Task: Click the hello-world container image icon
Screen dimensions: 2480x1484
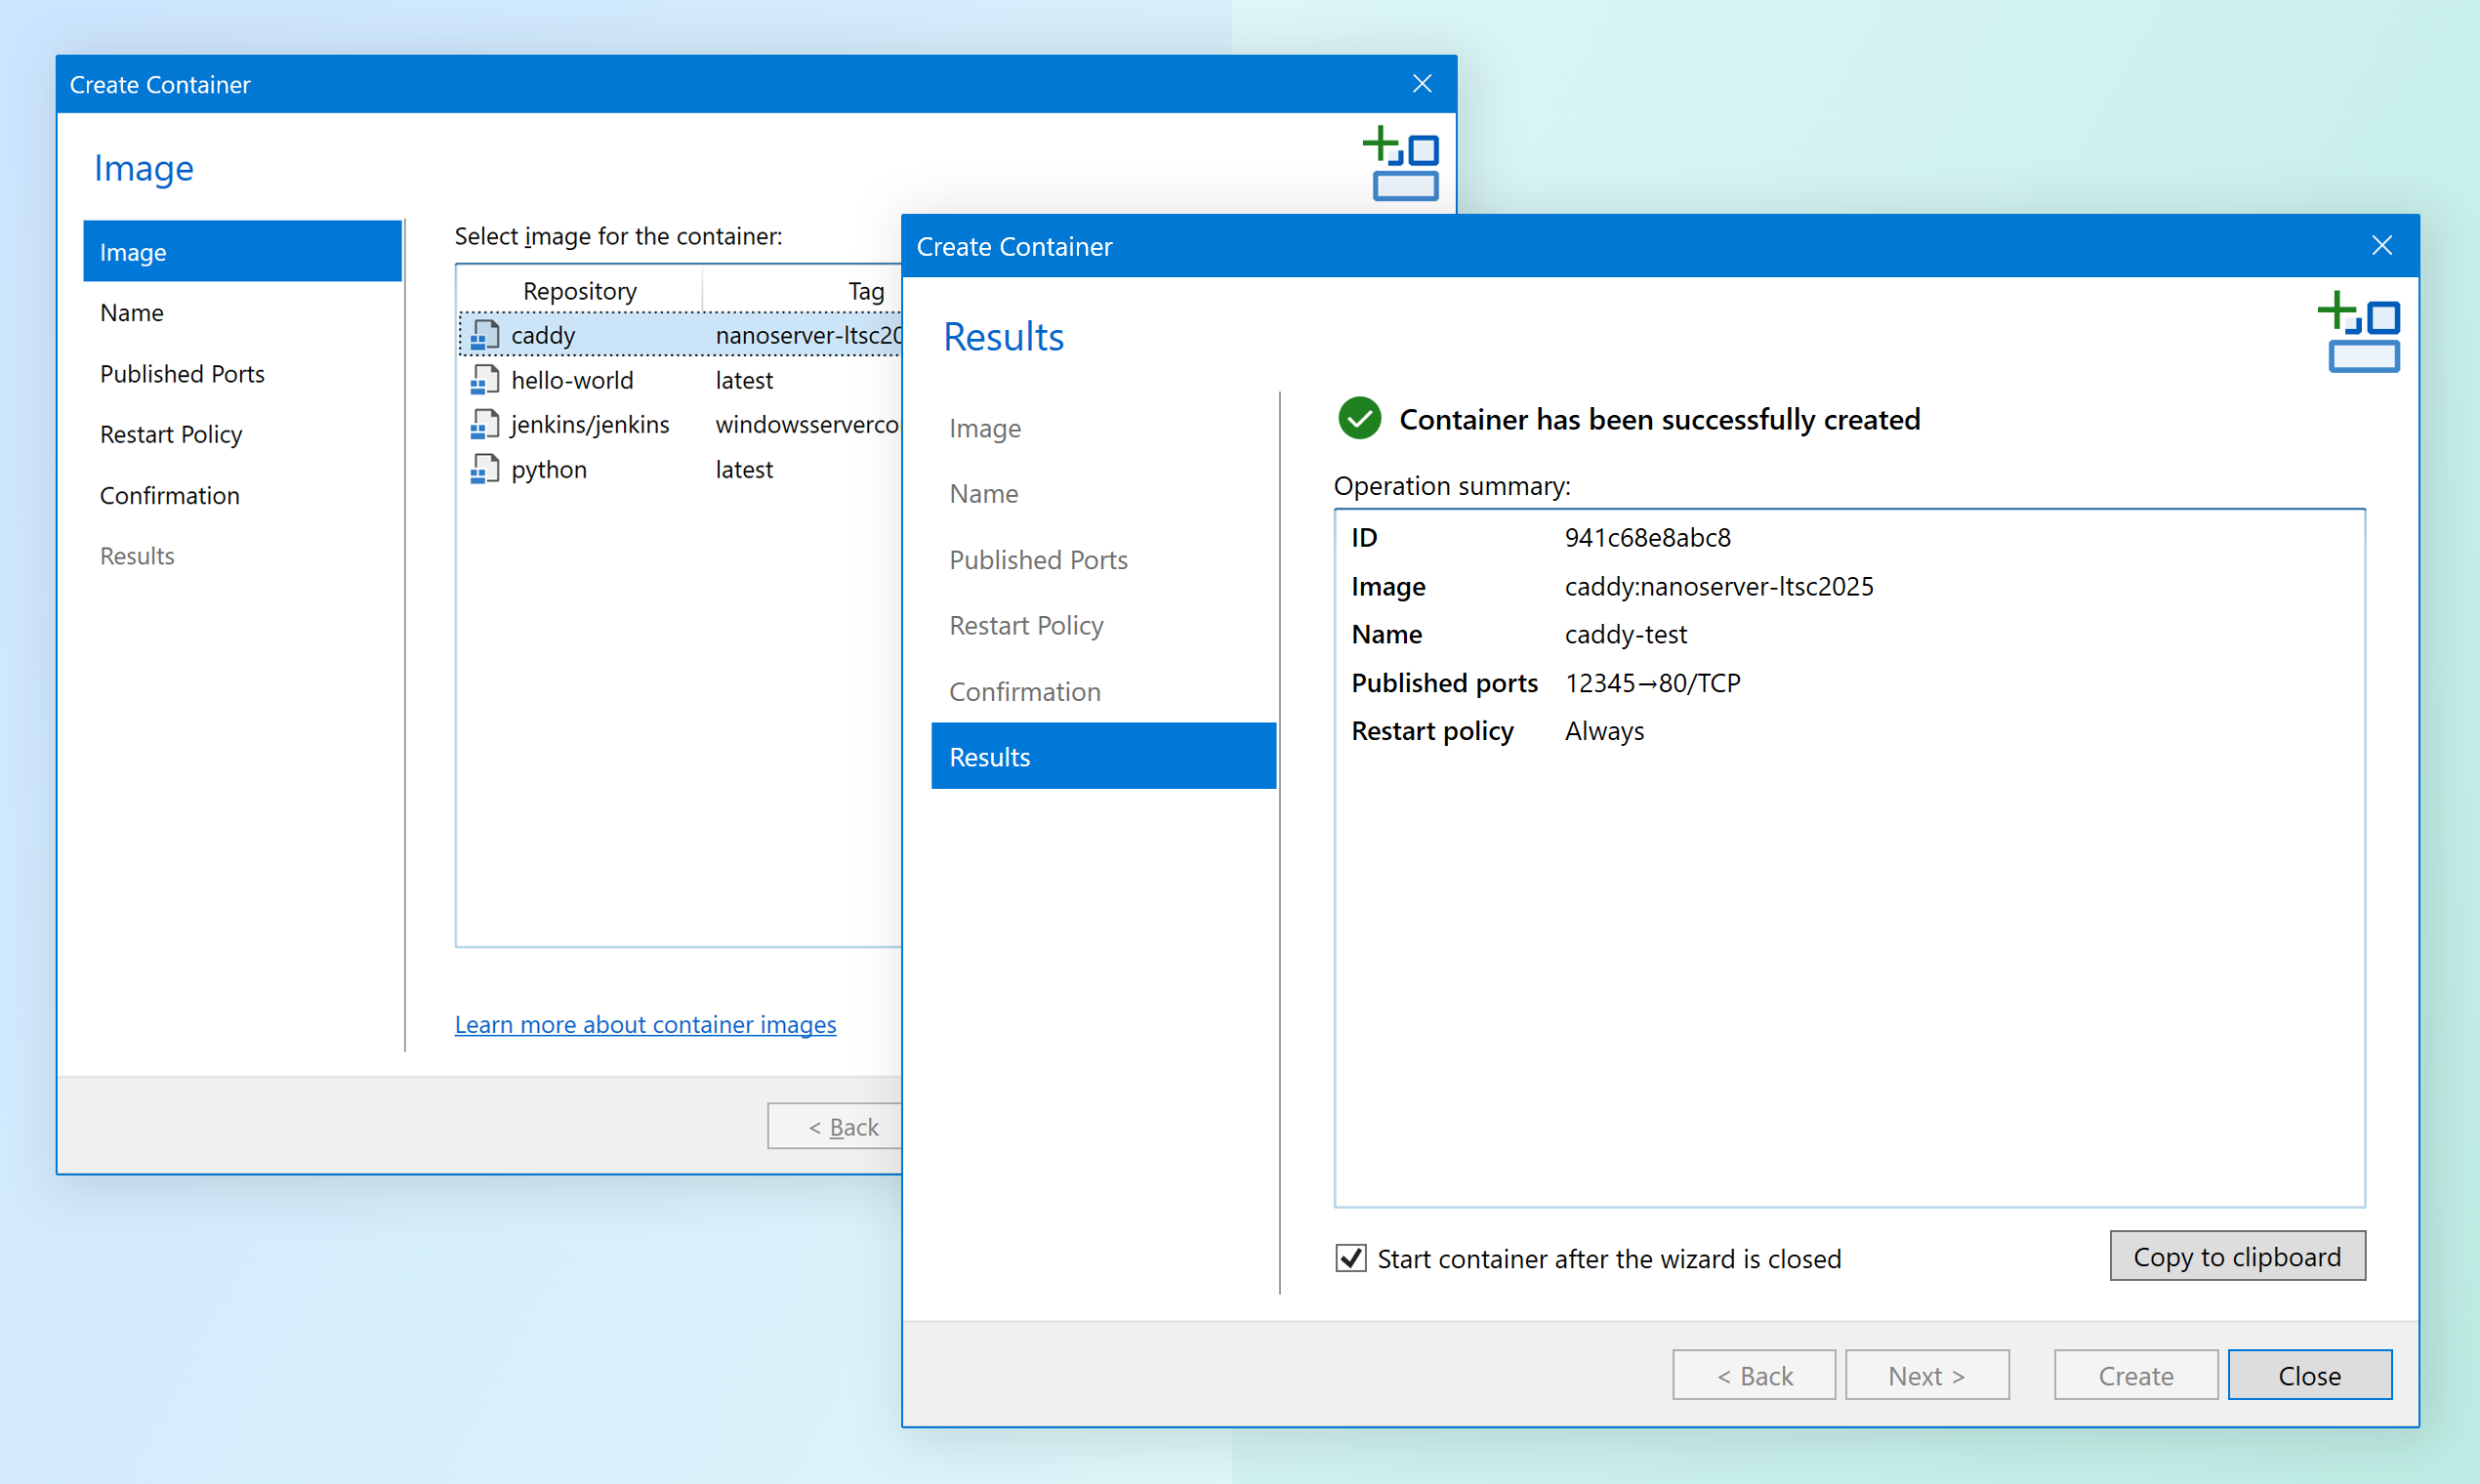Action: click(x=485, y=379)
